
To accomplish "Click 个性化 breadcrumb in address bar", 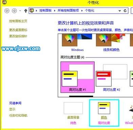I will (90, 11).
